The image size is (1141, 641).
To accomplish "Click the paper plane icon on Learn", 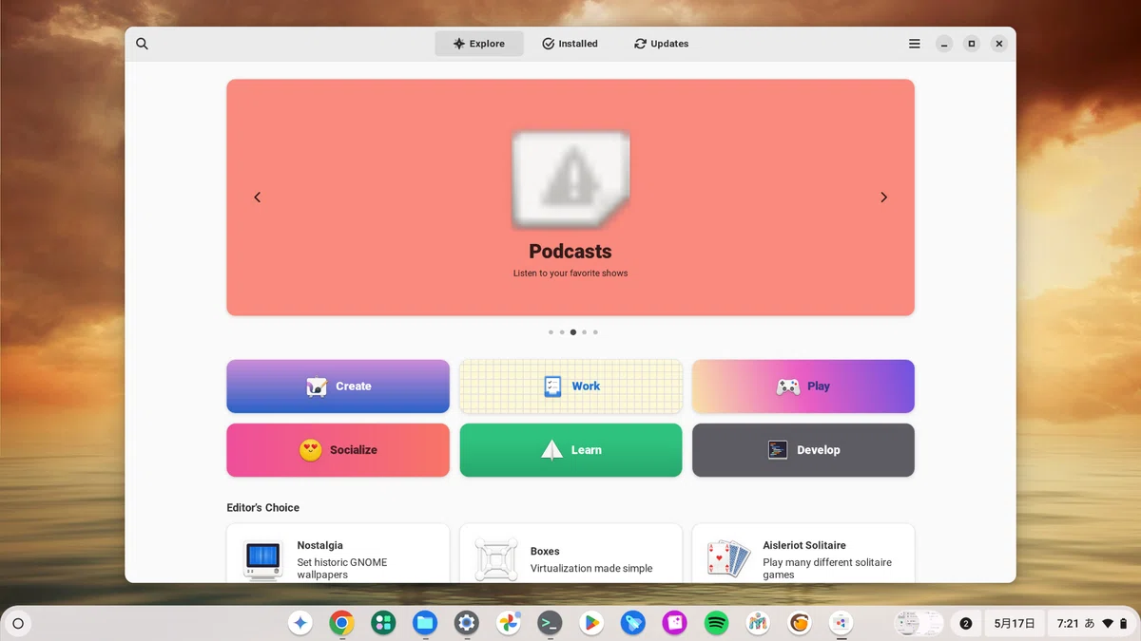I will point(552,450).
